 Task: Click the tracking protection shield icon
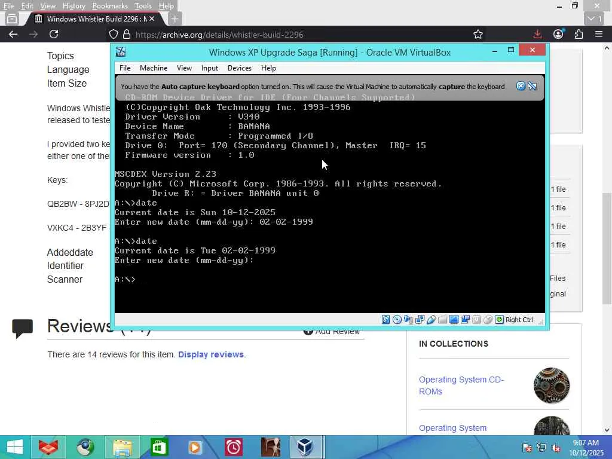coord(113,34)
